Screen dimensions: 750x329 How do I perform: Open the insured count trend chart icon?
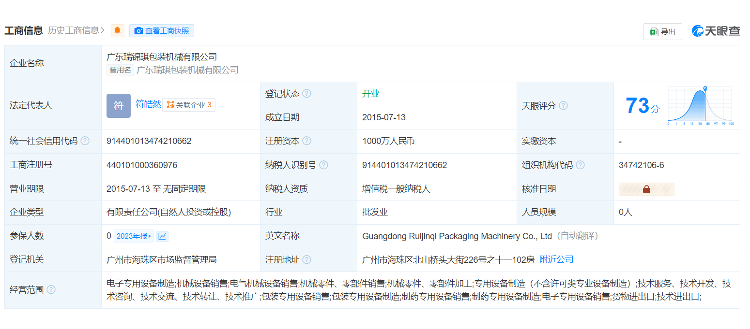[x=163, y=236]
